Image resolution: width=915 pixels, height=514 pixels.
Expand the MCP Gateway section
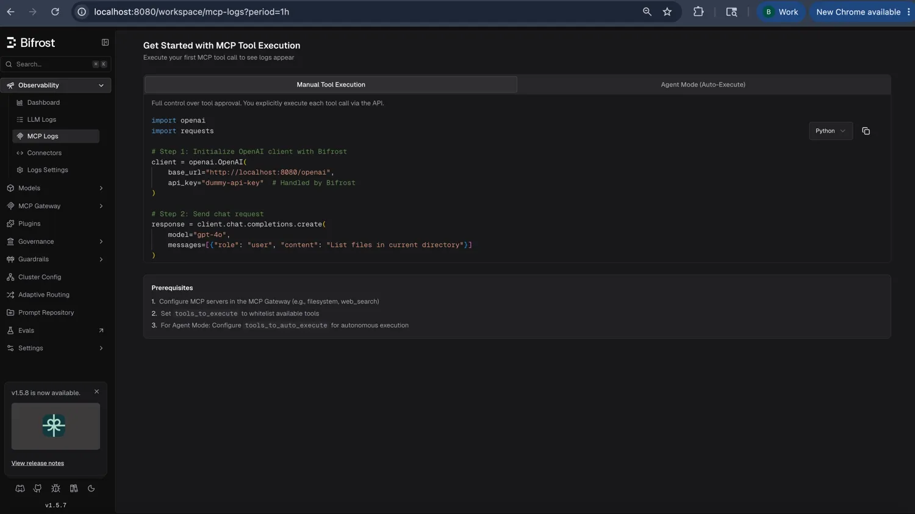coord(56,206)
